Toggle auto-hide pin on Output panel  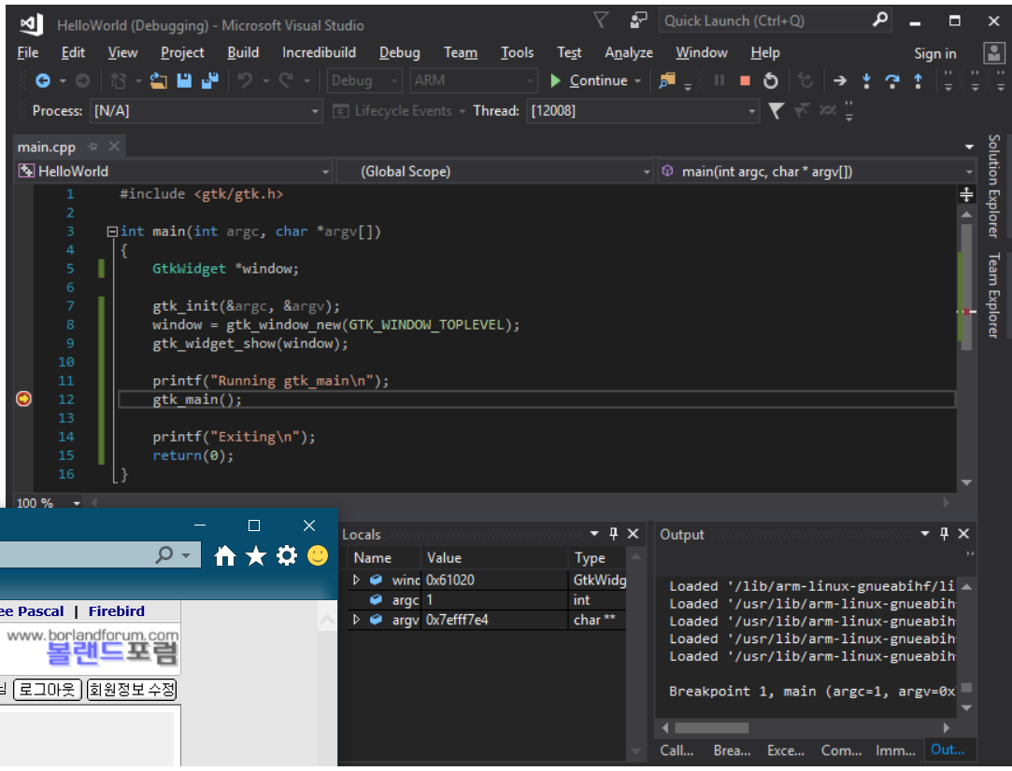click(x=944, y=534)
